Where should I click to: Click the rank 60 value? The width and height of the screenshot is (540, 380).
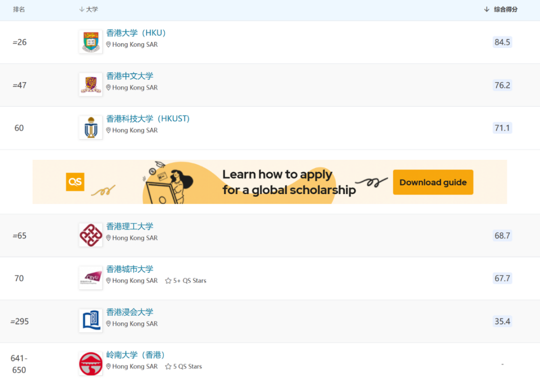tap(19, 128)
